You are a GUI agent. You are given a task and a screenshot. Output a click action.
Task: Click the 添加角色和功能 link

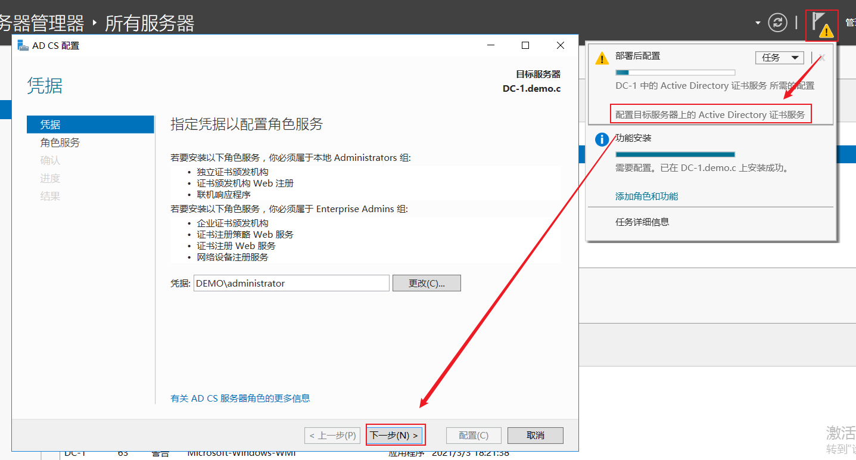(x=647, y=196)
